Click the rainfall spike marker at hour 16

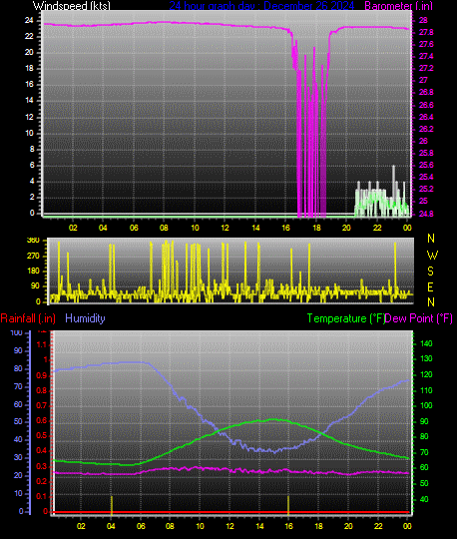click(x=288, y=505)
